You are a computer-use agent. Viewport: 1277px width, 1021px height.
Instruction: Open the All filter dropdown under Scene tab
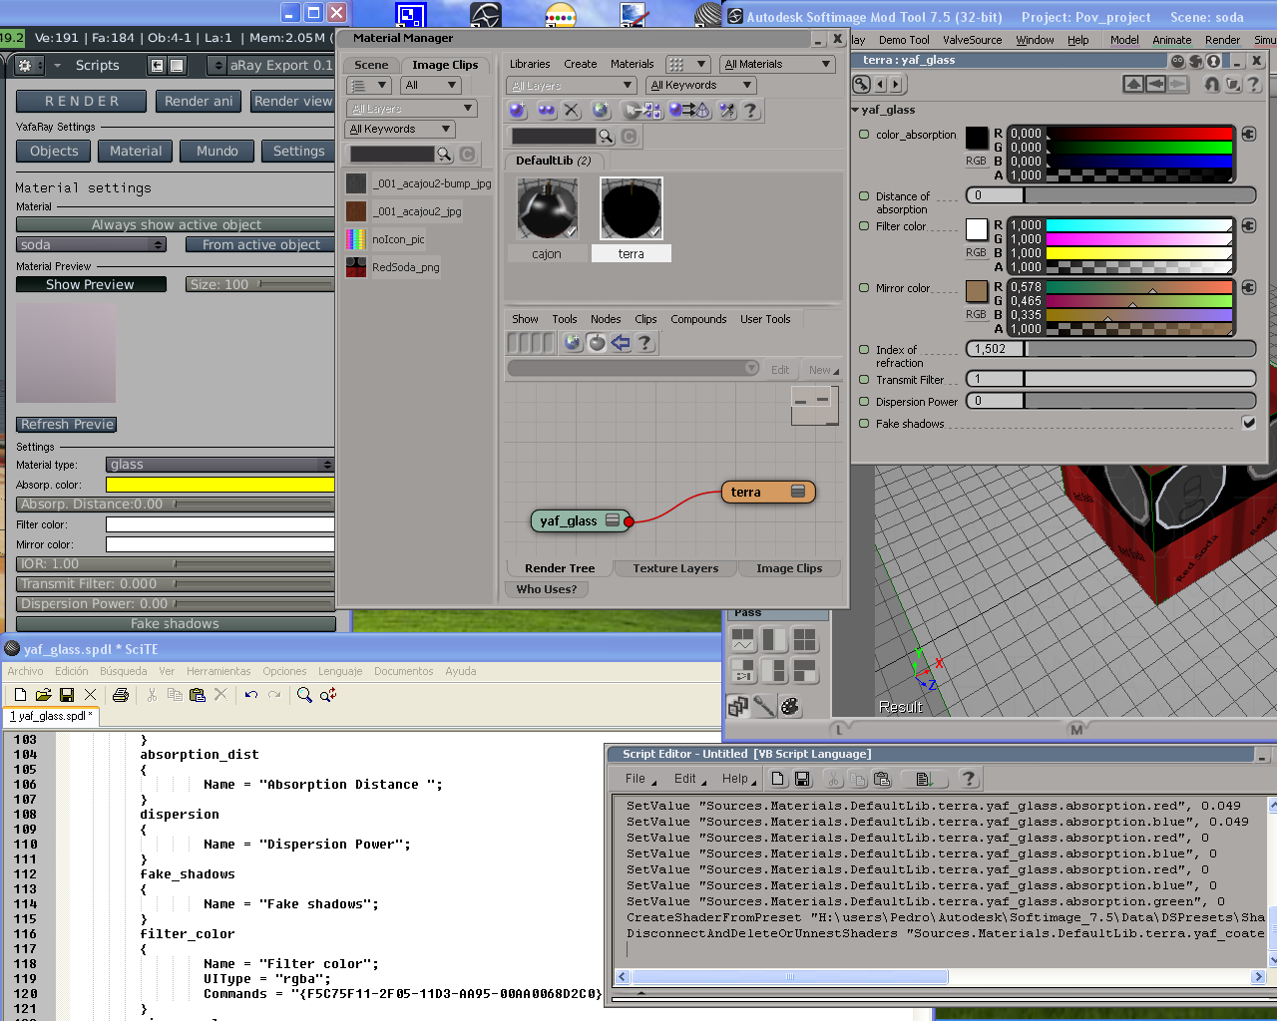431,86
